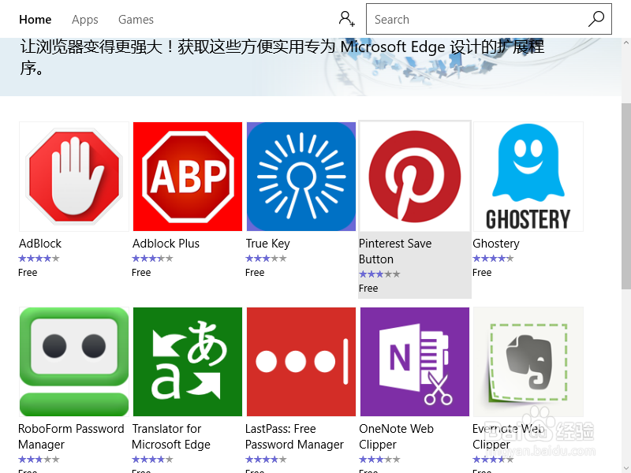
Task: Click the True Key title text
Action: click(x=267, y=244)
